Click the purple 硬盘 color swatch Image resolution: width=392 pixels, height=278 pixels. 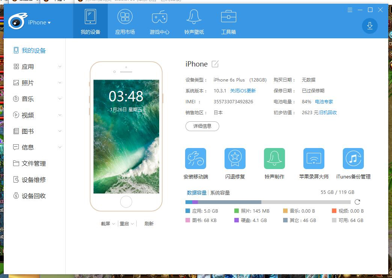click(237, 220)
